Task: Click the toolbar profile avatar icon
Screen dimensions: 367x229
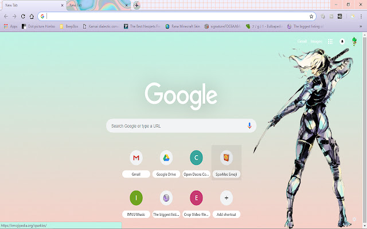Action: [x=353, y=17]
